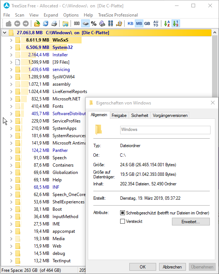The height and width of the screenshot is (274, 219).
Task: Refresh the scan with the blue arrows icon
Action: (x=46, y=24)
